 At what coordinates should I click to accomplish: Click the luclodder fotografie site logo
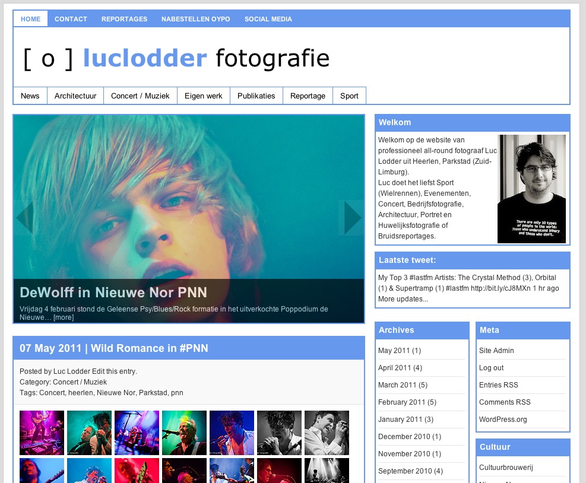pyautogui.click(x=176, y=59)
